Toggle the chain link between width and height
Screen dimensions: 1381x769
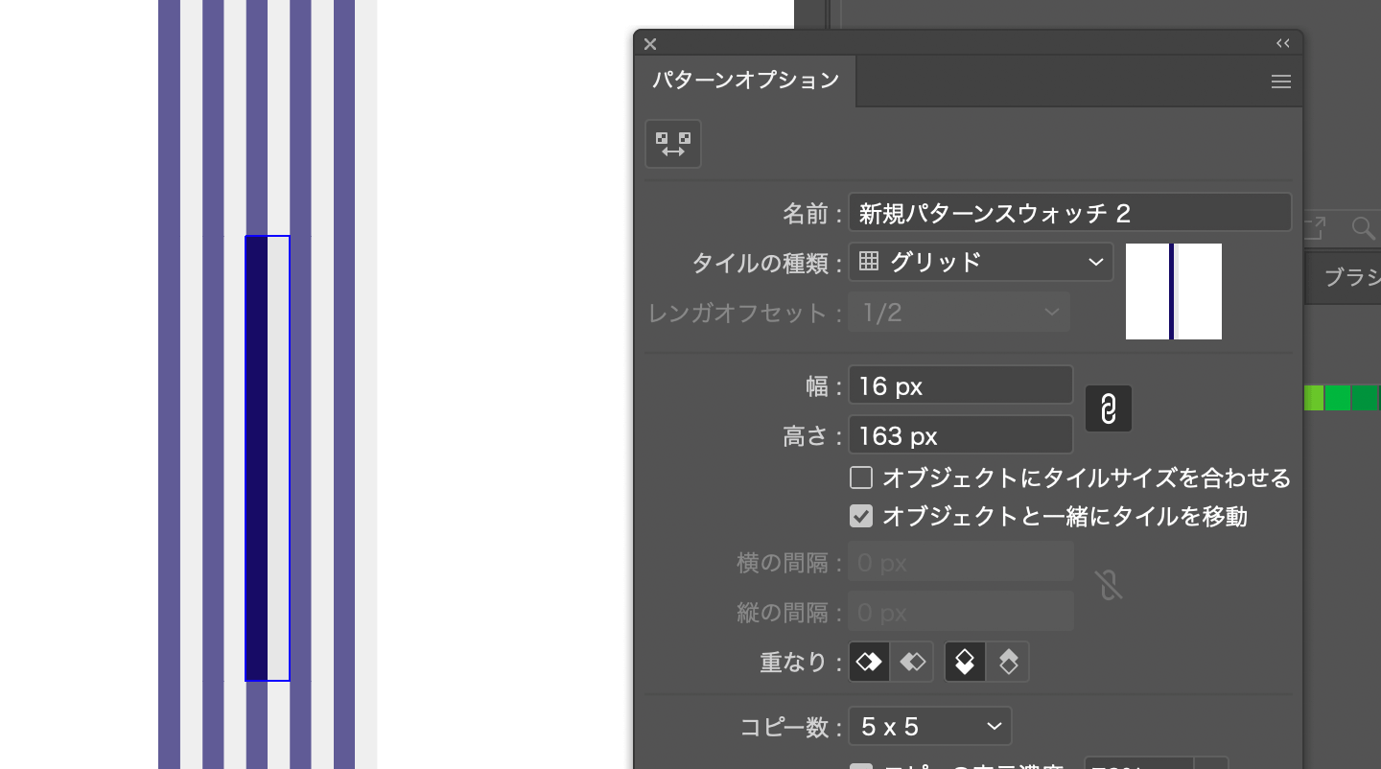(1108, 408)
